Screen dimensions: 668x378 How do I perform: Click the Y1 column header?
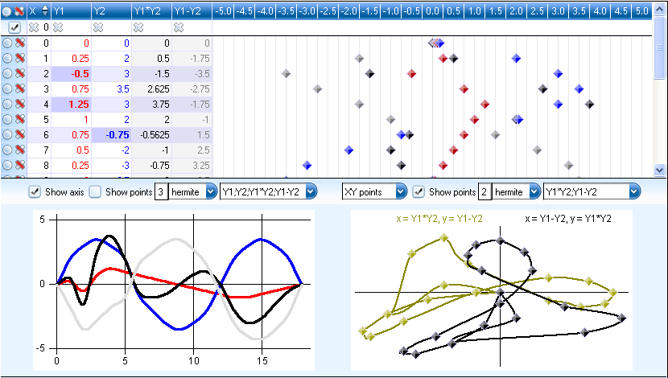pyautogui.click(x=71, y=11)
